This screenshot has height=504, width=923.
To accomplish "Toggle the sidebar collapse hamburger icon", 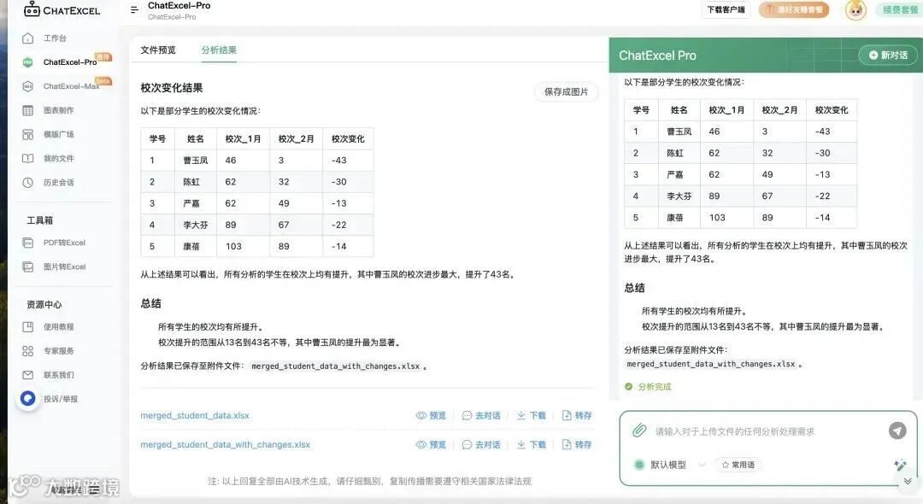I will click(135, 10).
